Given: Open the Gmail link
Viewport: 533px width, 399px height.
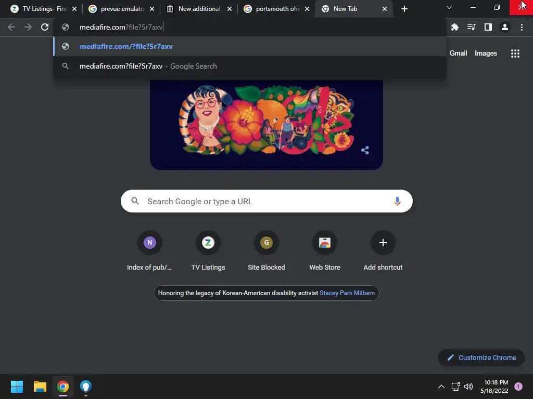Looking at the screenshot, I should pos(458,54).
